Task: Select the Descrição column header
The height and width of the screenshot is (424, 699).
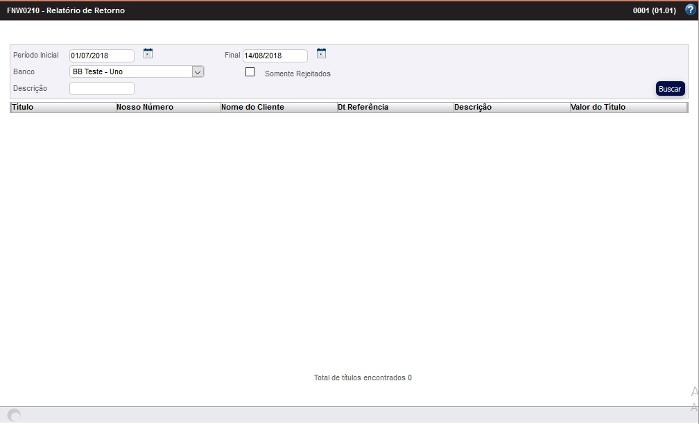Action: [x=510, y=108]
